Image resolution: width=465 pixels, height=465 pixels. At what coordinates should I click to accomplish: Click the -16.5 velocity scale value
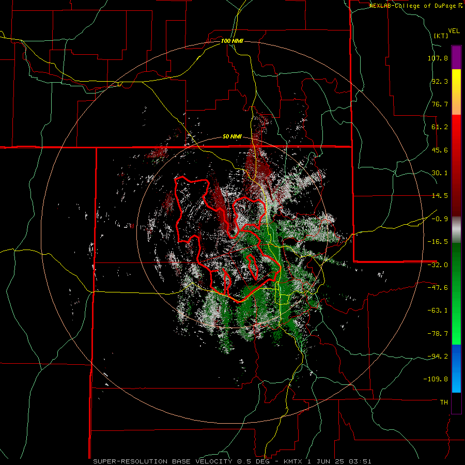[x=438, y=242]
